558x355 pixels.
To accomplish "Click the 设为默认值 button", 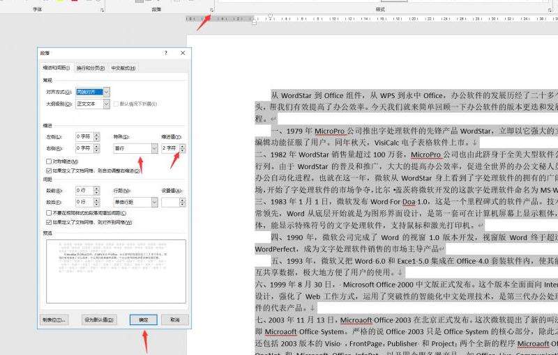I will 99,320.
